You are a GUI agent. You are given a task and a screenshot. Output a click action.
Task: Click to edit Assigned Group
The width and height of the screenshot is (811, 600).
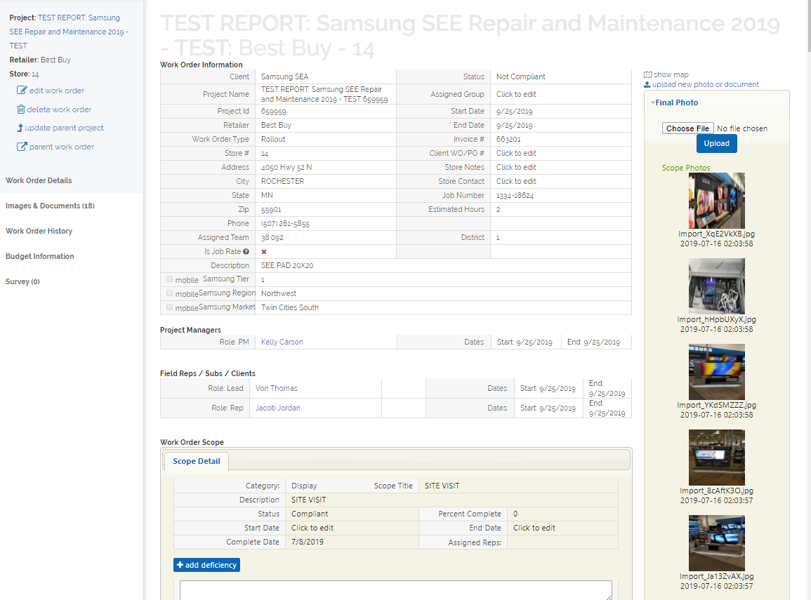(516, 94)
